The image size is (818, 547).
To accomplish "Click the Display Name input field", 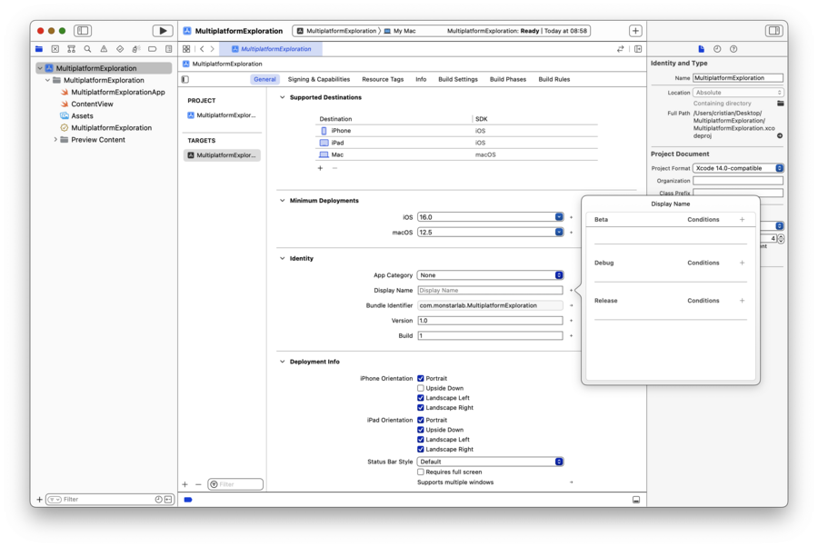I will [x=491, y=291].
